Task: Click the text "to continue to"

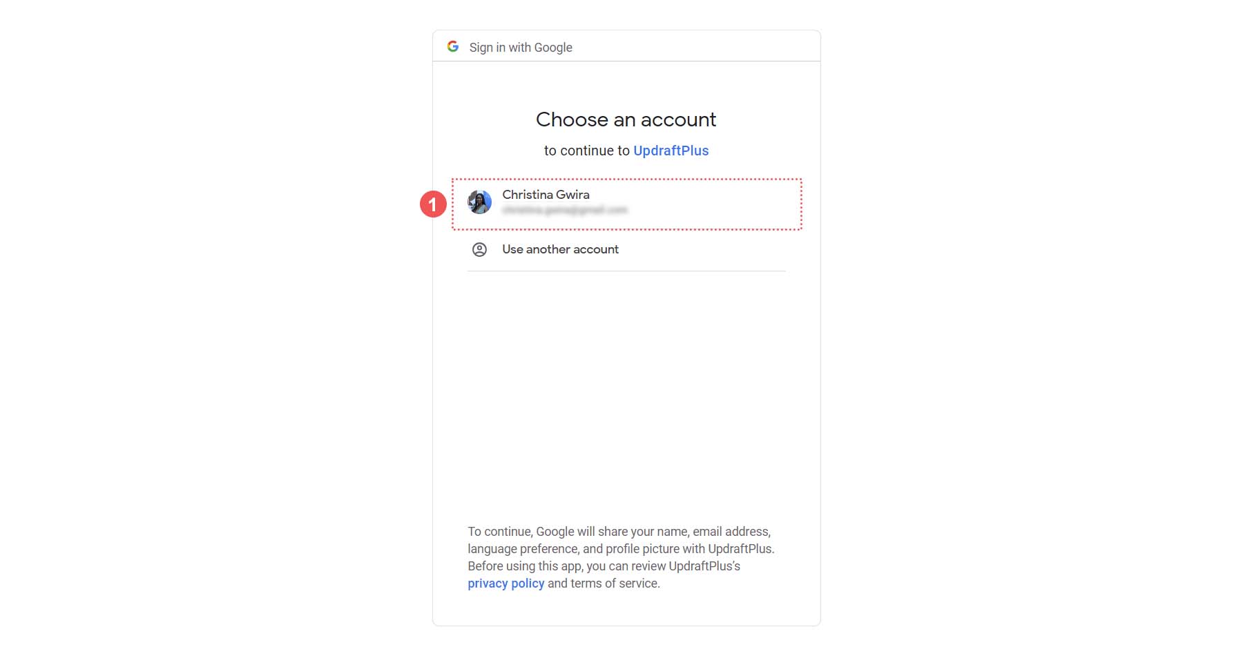Action: click(587, 150)
